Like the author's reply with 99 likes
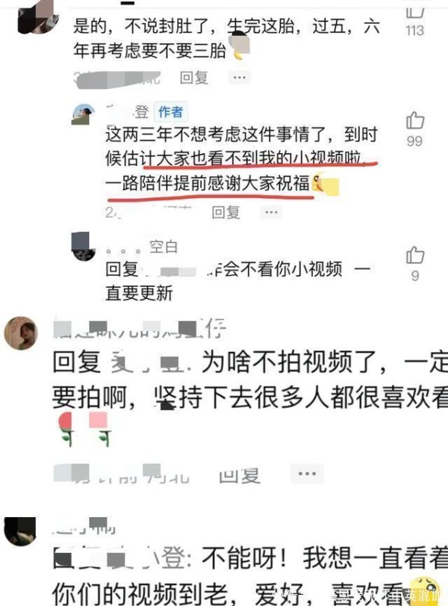448x606 pixels. pos(415,120)
